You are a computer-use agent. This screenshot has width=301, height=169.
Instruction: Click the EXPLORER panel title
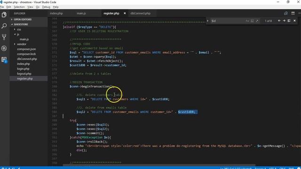pos(20,14)
